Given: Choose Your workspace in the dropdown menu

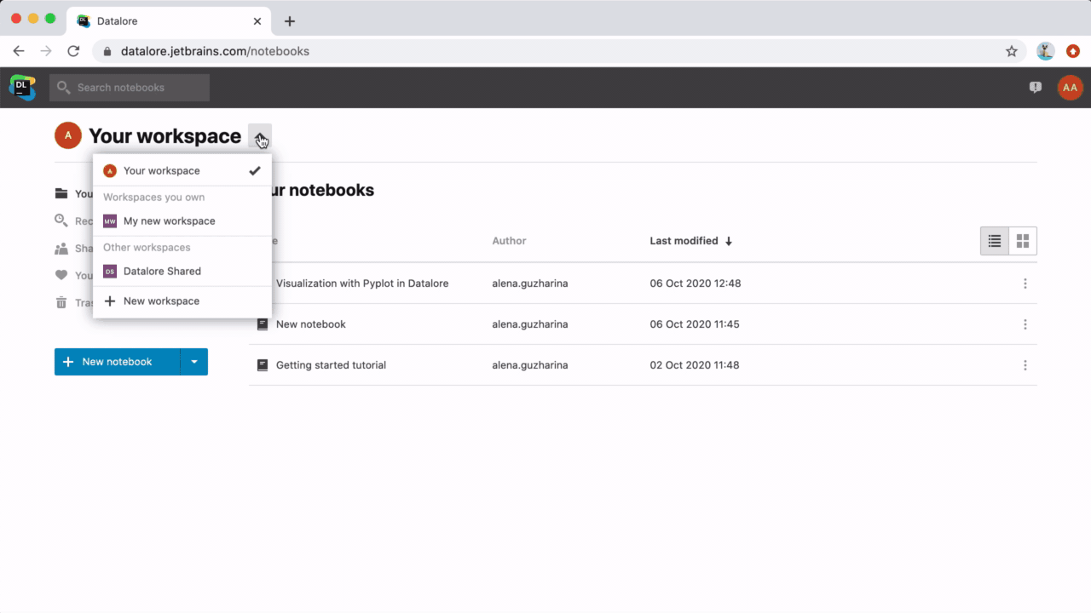Looking at the screenshot, I should pos(182,171).
